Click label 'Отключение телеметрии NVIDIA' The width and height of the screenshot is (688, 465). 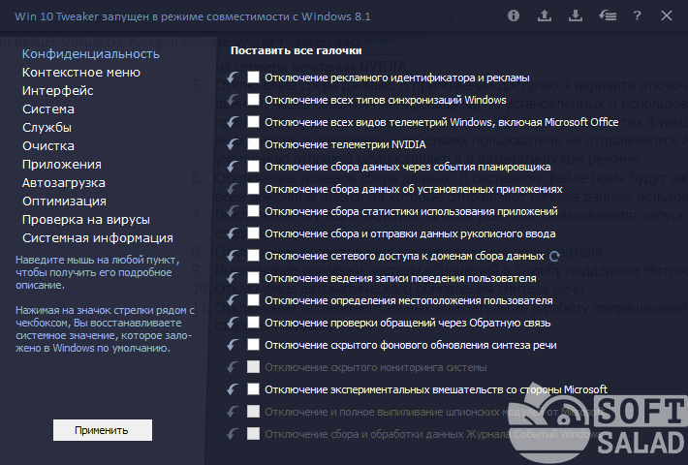[345, 144]
